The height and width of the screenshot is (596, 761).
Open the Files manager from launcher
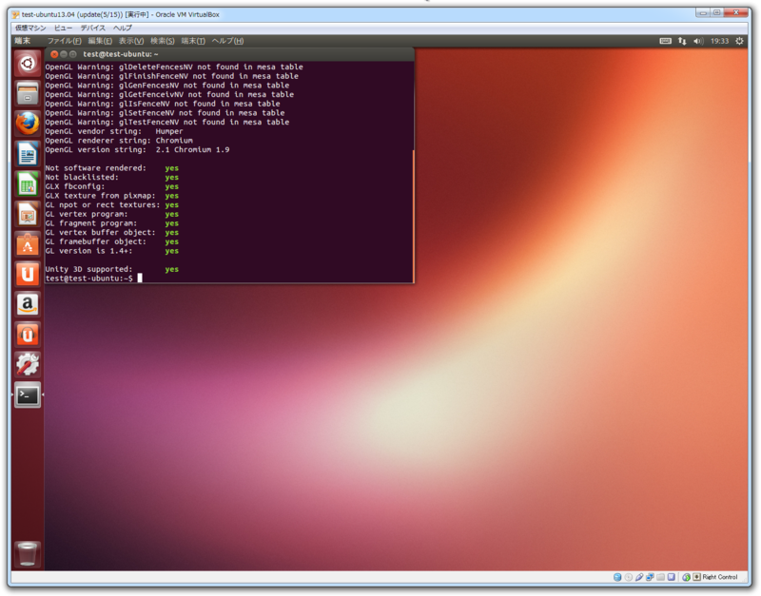28,93
